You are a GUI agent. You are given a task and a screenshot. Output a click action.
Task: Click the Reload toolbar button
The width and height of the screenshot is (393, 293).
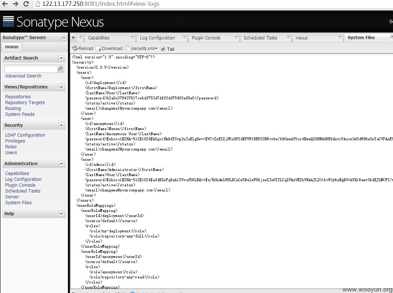tap(83, 48)
